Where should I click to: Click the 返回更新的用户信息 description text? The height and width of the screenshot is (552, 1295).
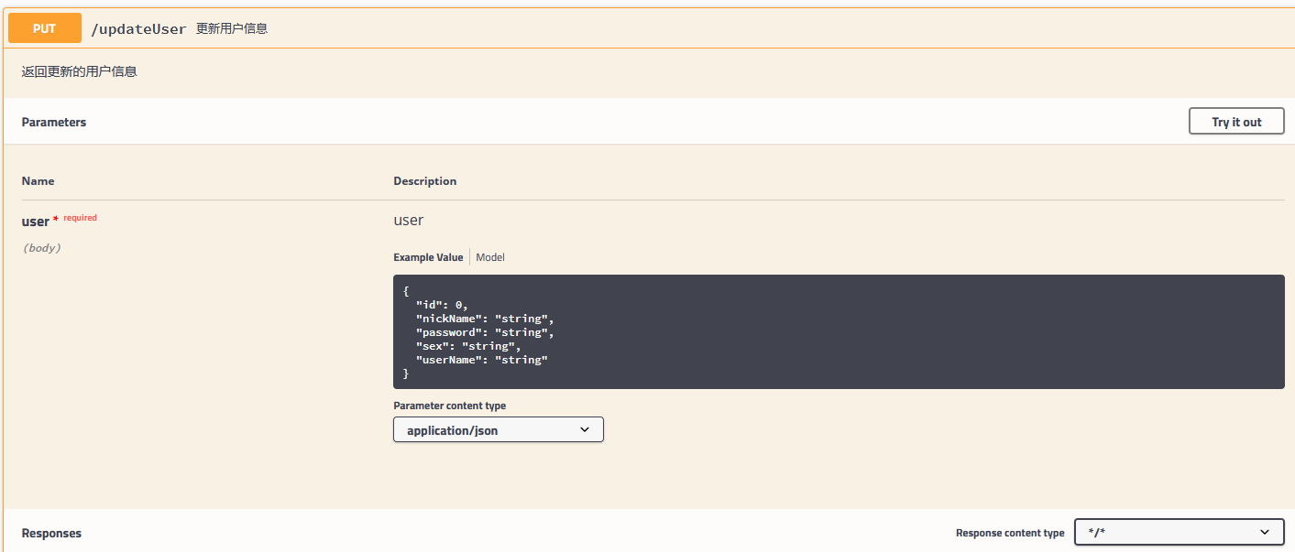[x=79, y=71]
